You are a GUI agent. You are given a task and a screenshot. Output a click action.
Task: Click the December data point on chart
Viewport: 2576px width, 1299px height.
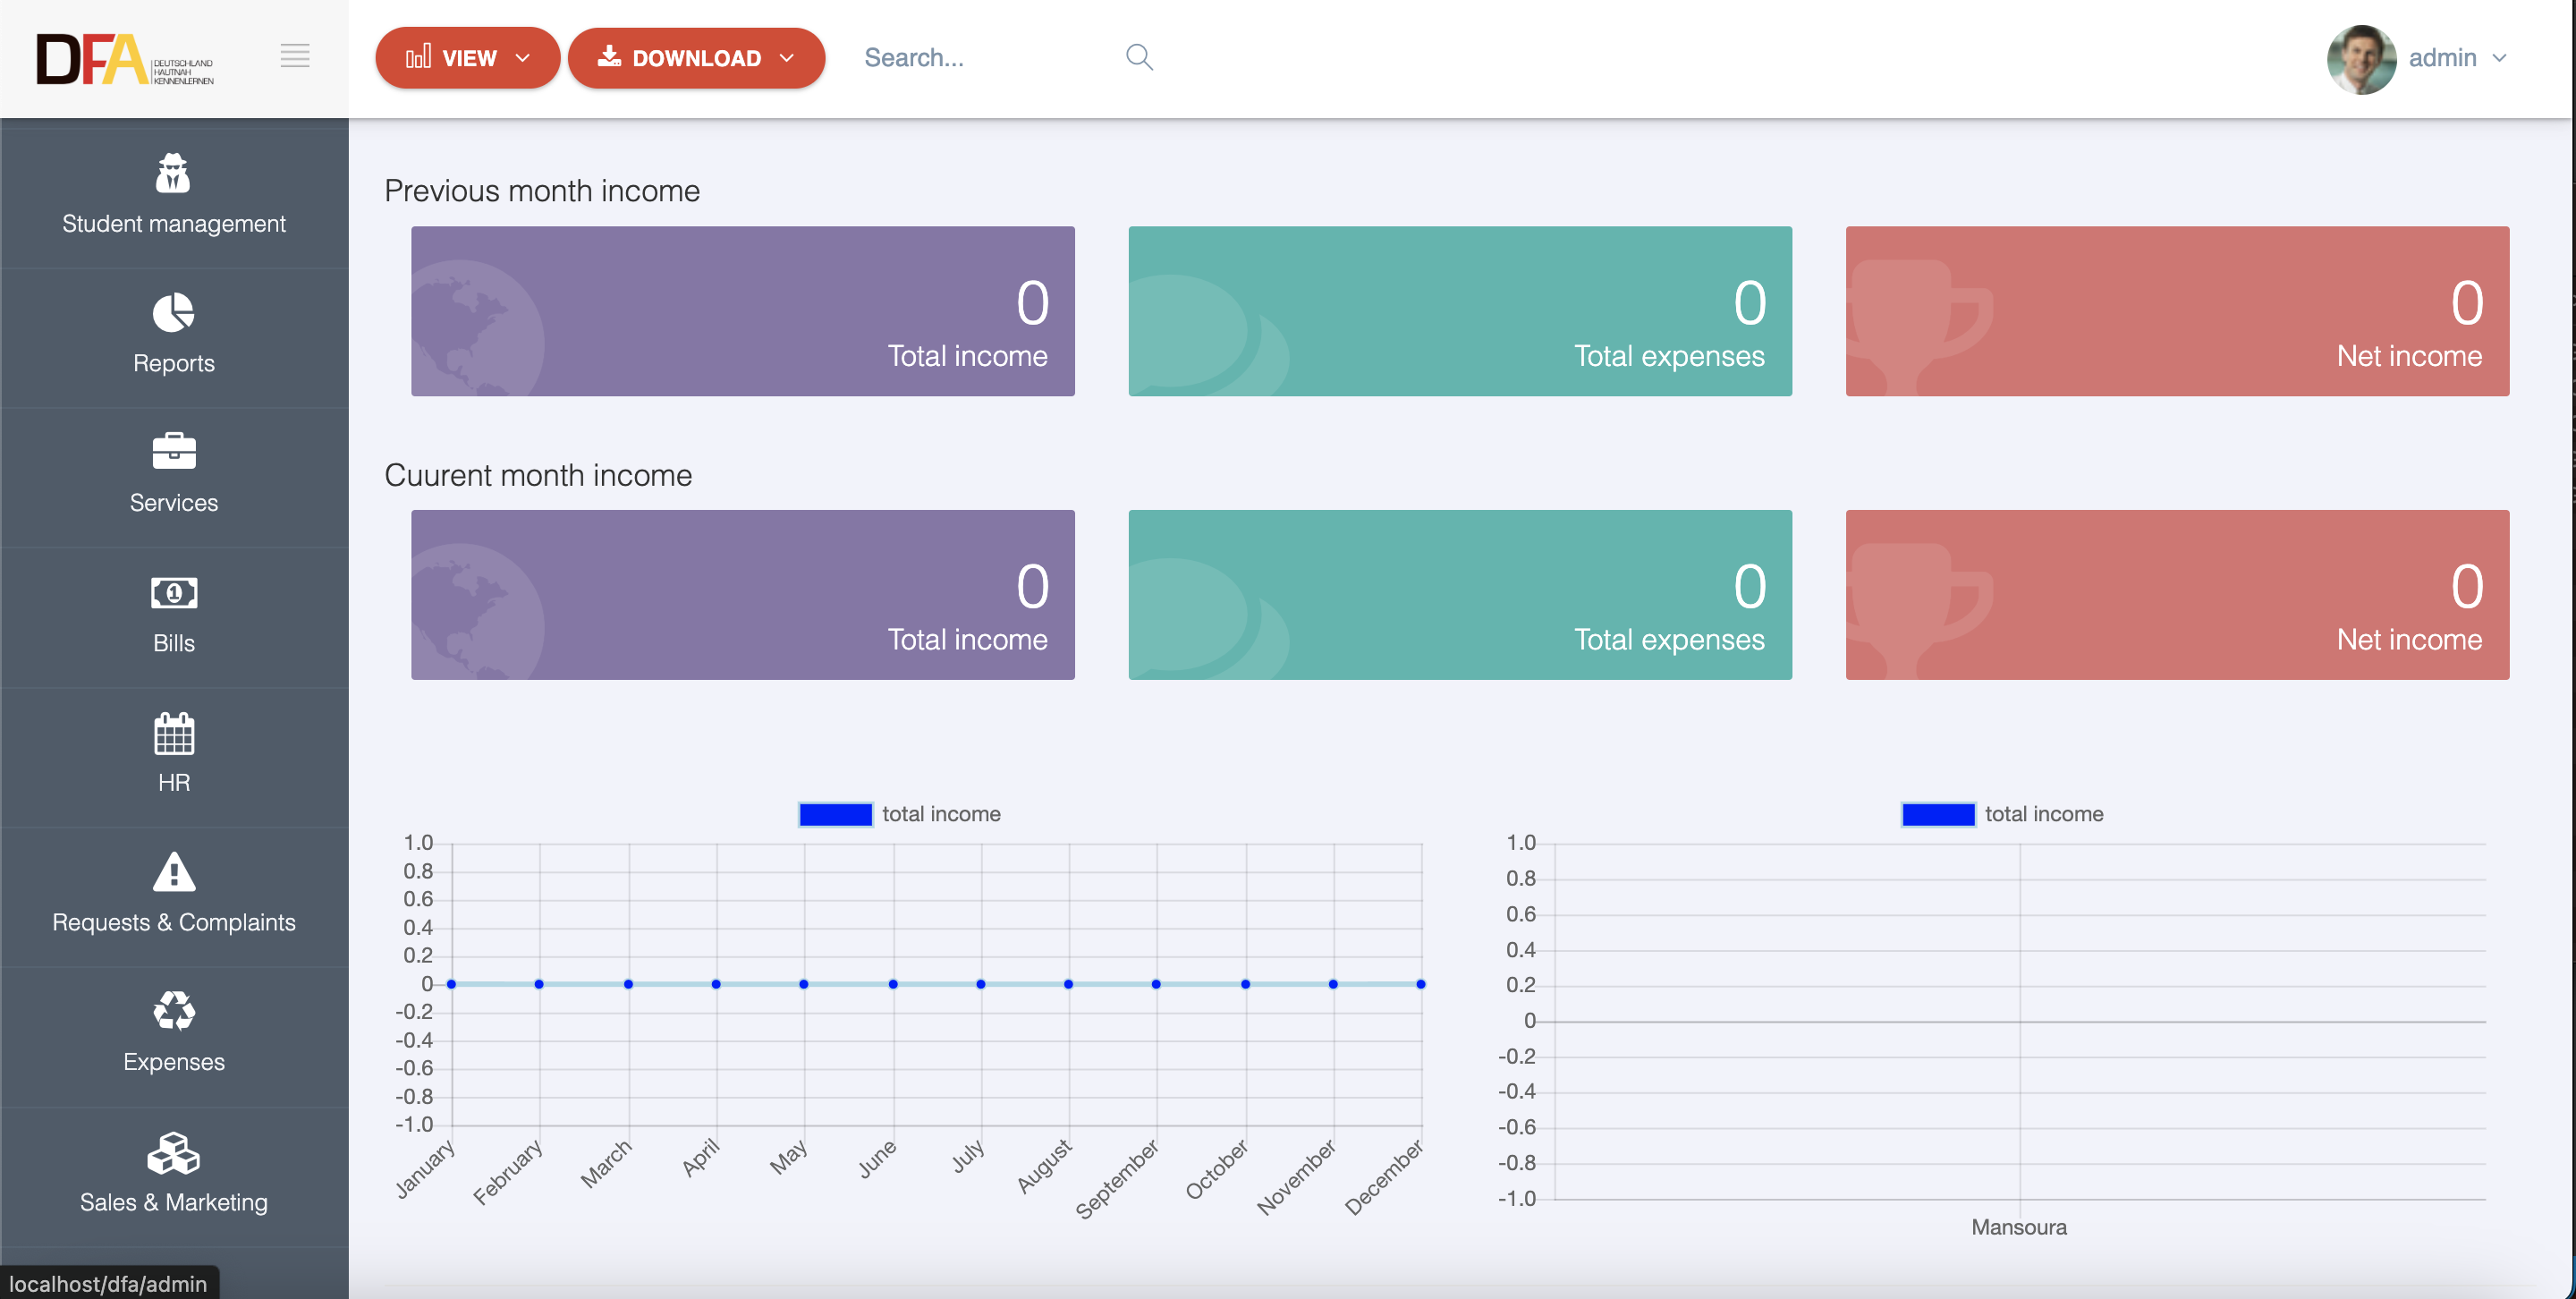pyautogui.click(x=1421, y=984)
